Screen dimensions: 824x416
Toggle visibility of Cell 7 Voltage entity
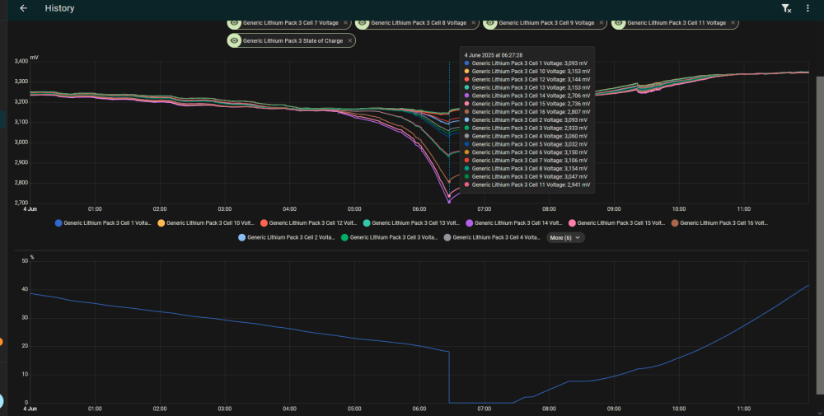coord(234,23)
